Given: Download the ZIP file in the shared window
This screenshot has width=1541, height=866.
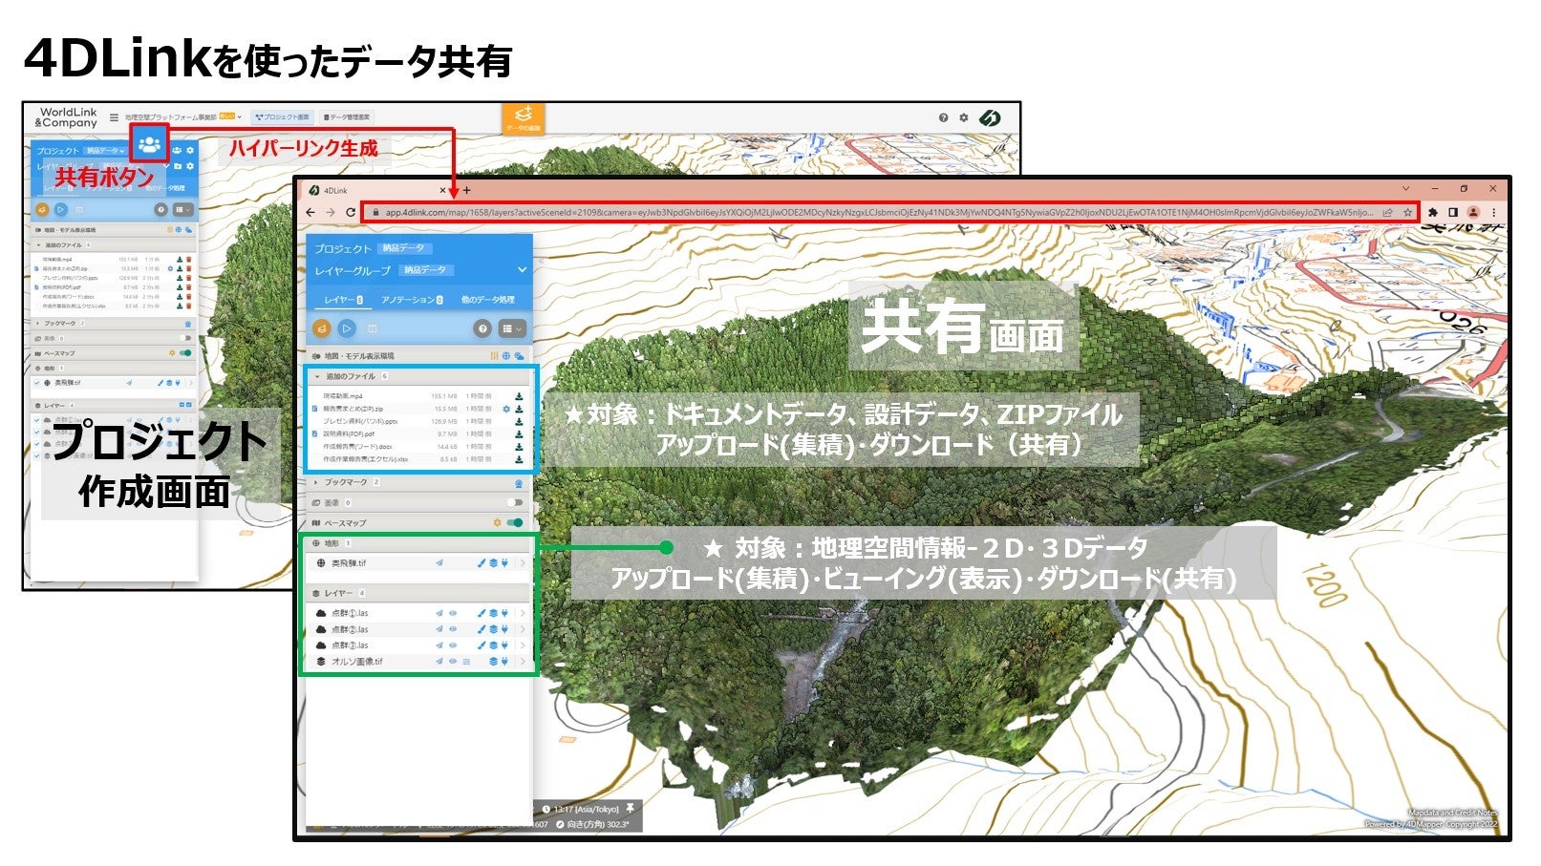Looking at the screenshot, I should pos(519,409).
